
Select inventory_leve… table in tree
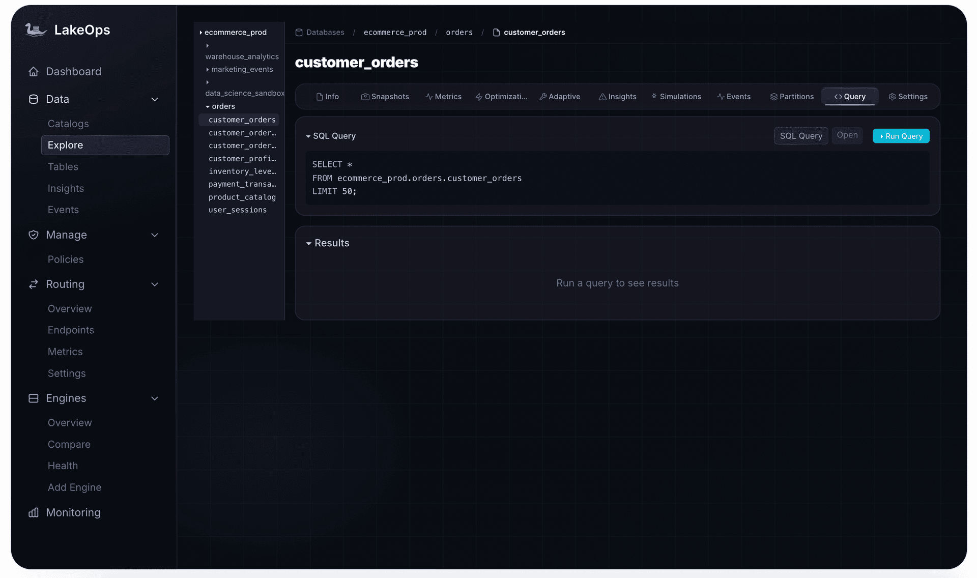point(242,171)
